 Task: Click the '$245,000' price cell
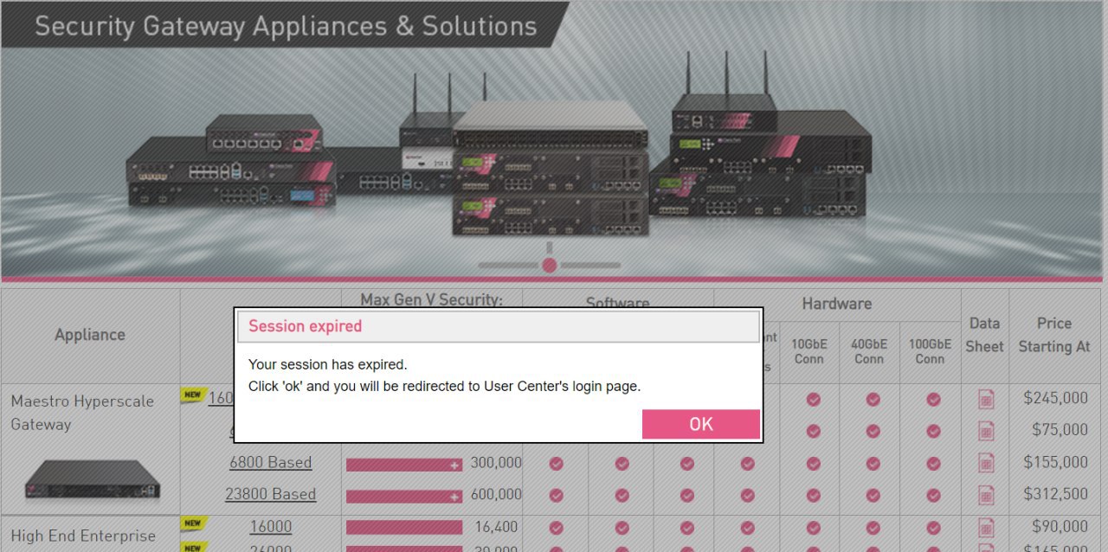1055,398
